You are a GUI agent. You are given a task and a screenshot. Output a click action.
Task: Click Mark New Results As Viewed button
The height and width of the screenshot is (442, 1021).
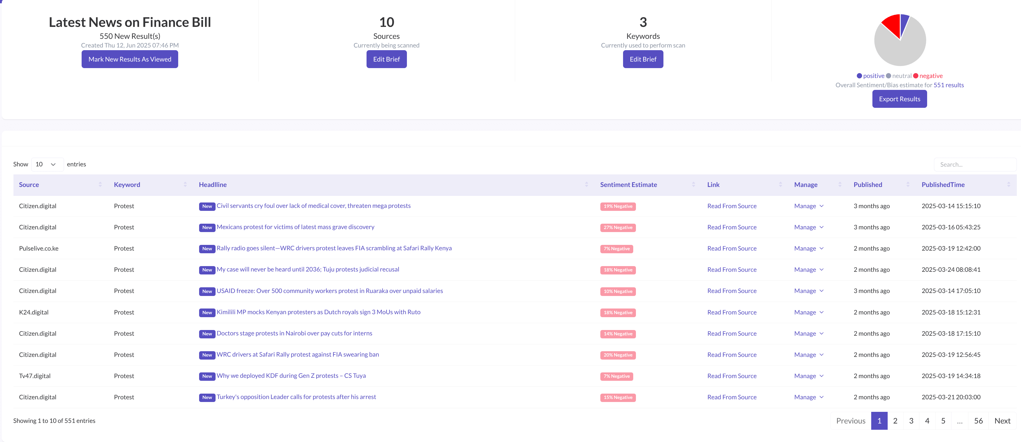pos(130,59)
